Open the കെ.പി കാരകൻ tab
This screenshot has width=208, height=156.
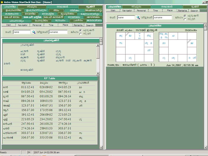pyautogui.click(x=53, y=17)
